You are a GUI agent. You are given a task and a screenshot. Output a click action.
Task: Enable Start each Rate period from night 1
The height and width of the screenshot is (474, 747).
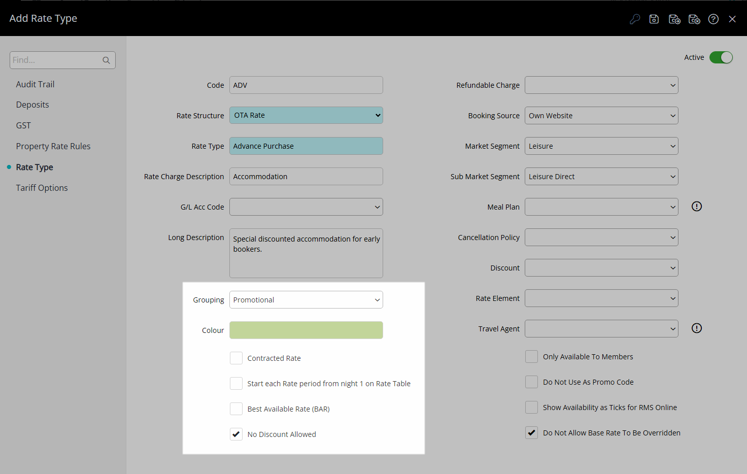click(x=236, y=384)
